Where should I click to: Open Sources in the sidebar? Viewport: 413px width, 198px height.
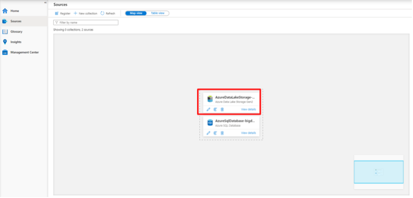pos(24,21)
